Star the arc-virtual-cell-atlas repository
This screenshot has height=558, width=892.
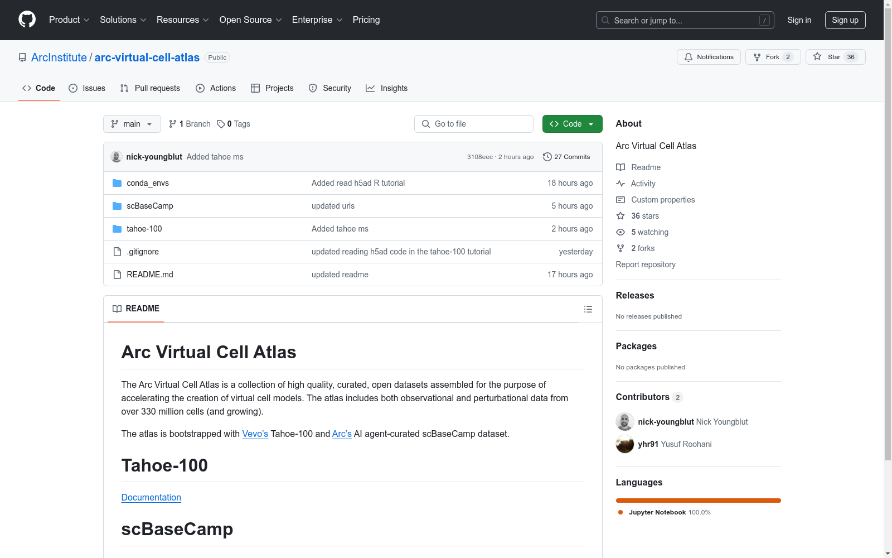tap(835, 57)
